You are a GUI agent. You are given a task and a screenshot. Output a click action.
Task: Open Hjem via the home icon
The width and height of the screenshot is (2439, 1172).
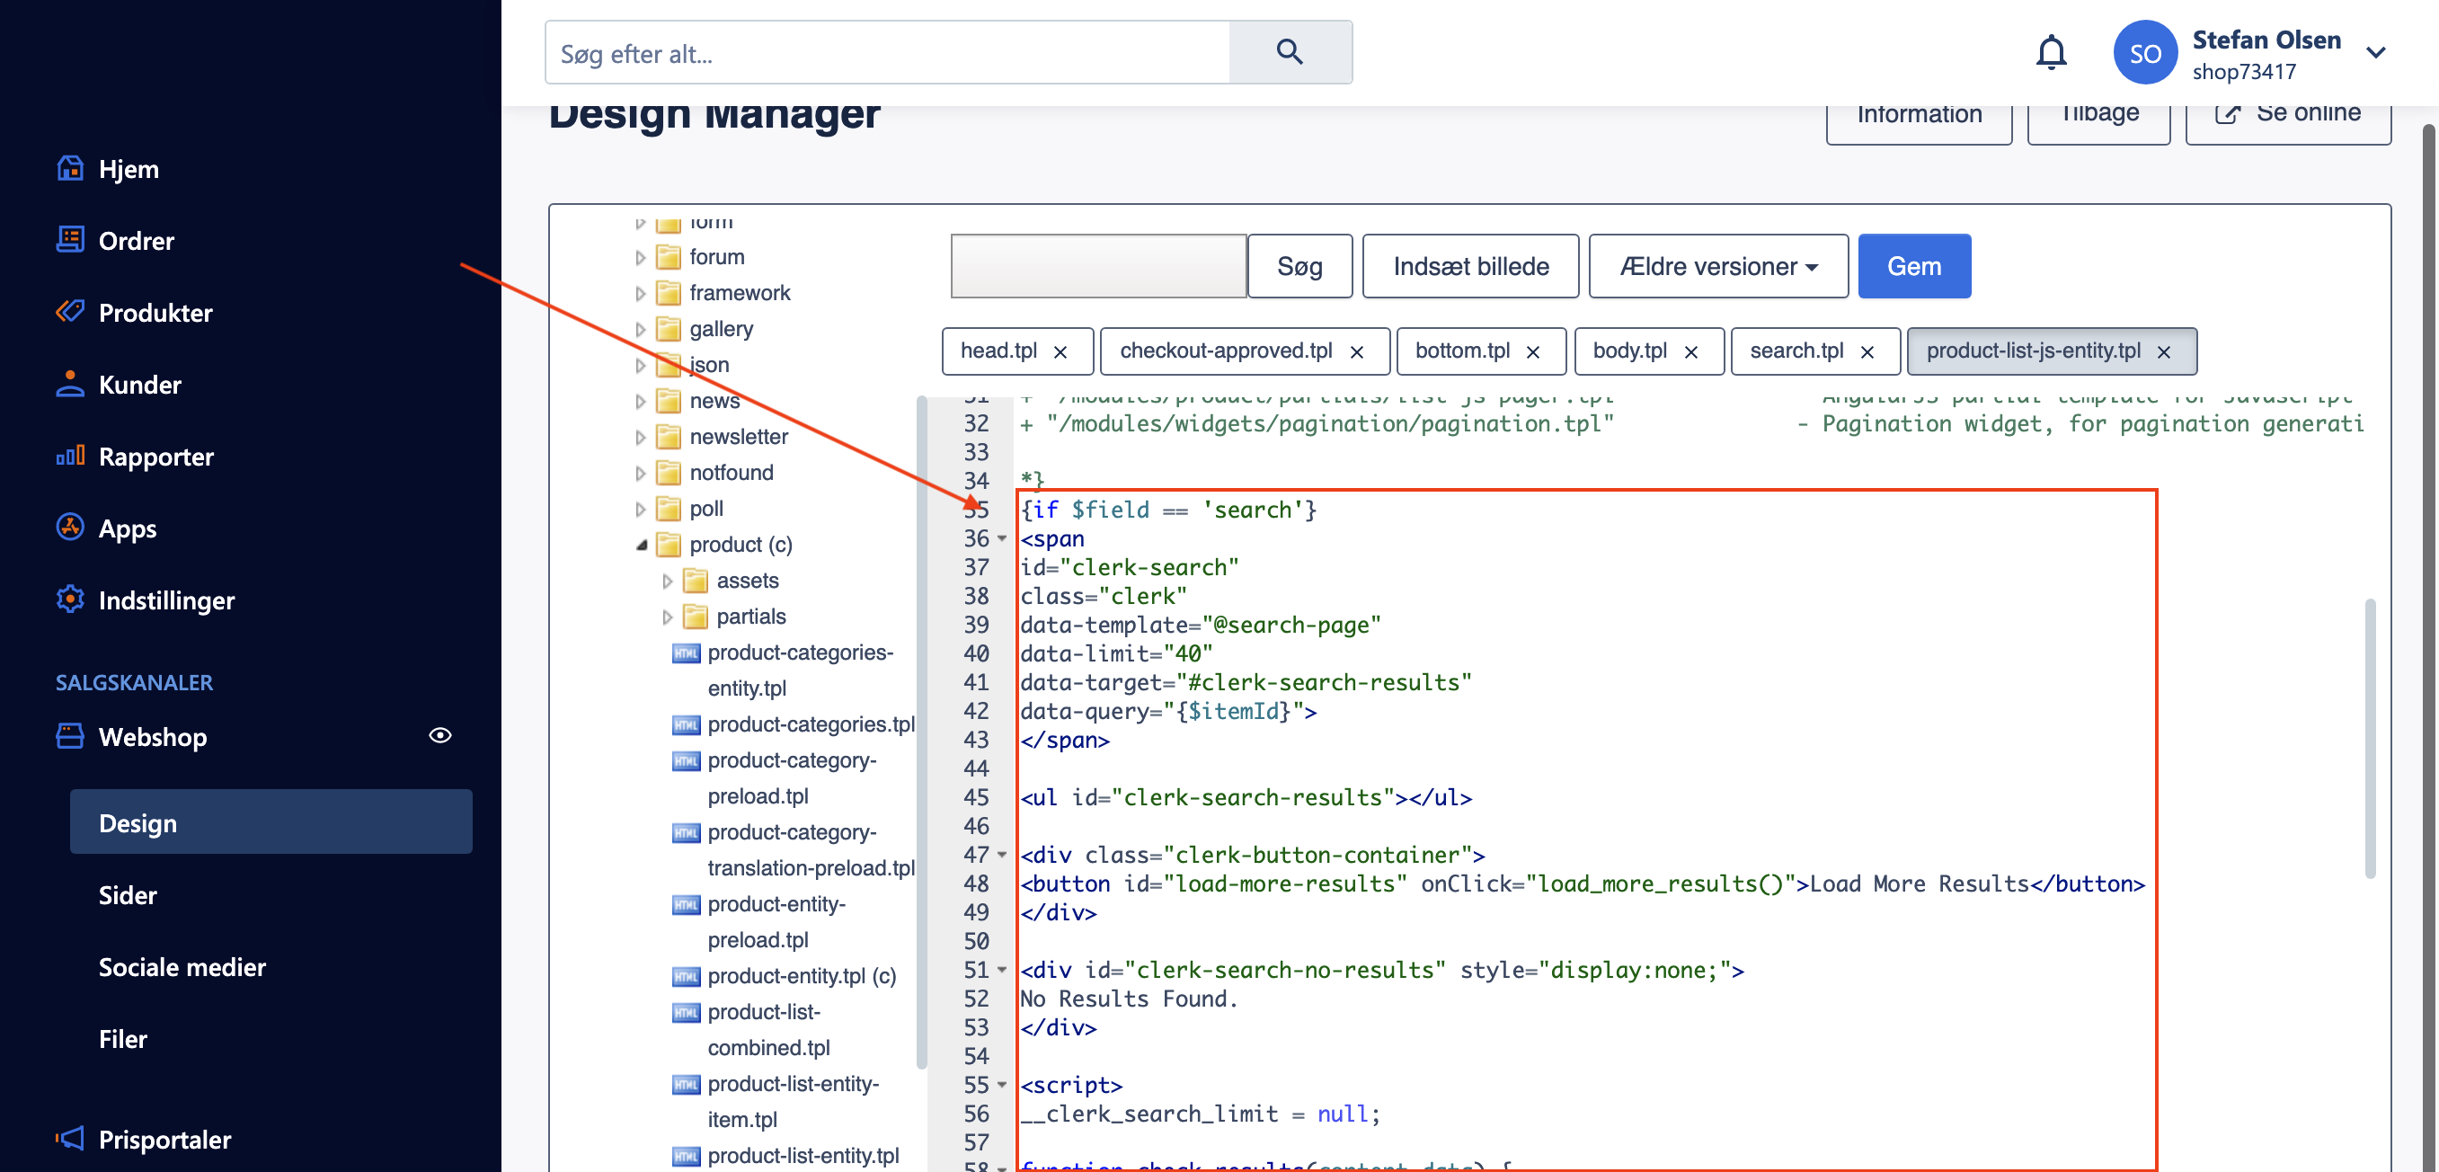[70, 167]
